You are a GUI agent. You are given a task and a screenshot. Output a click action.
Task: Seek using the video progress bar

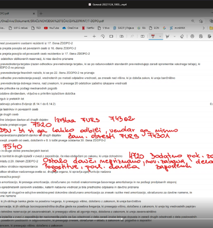pyautogui.click(x=106, y=219)
